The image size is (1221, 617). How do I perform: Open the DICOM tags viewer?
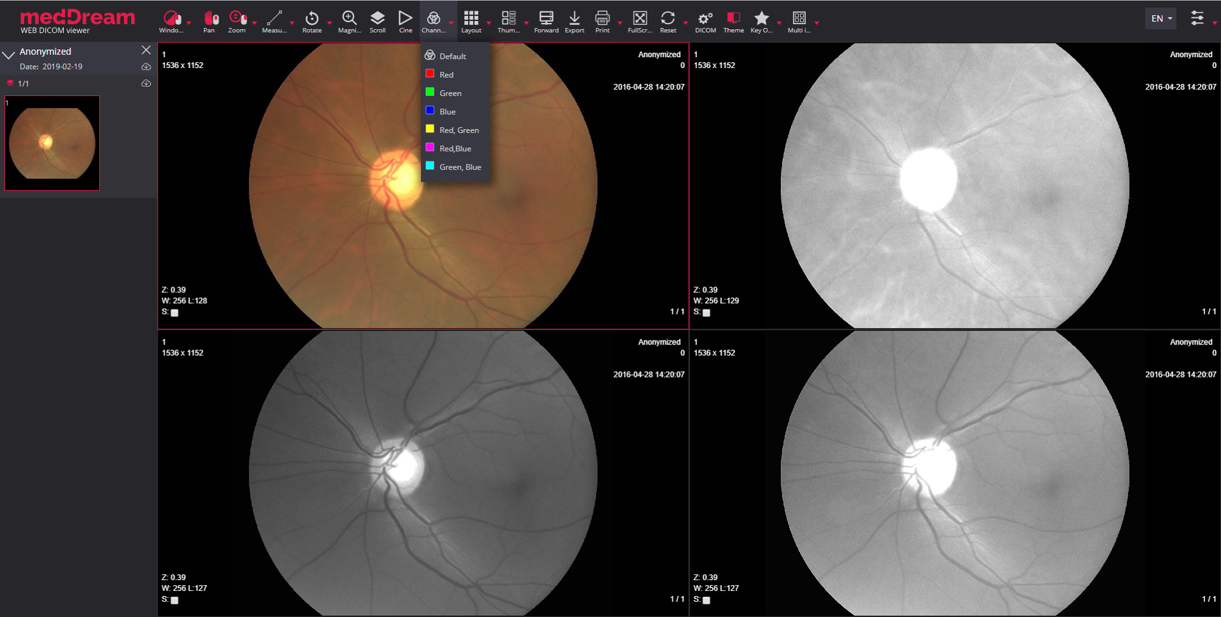pos(705,21)
